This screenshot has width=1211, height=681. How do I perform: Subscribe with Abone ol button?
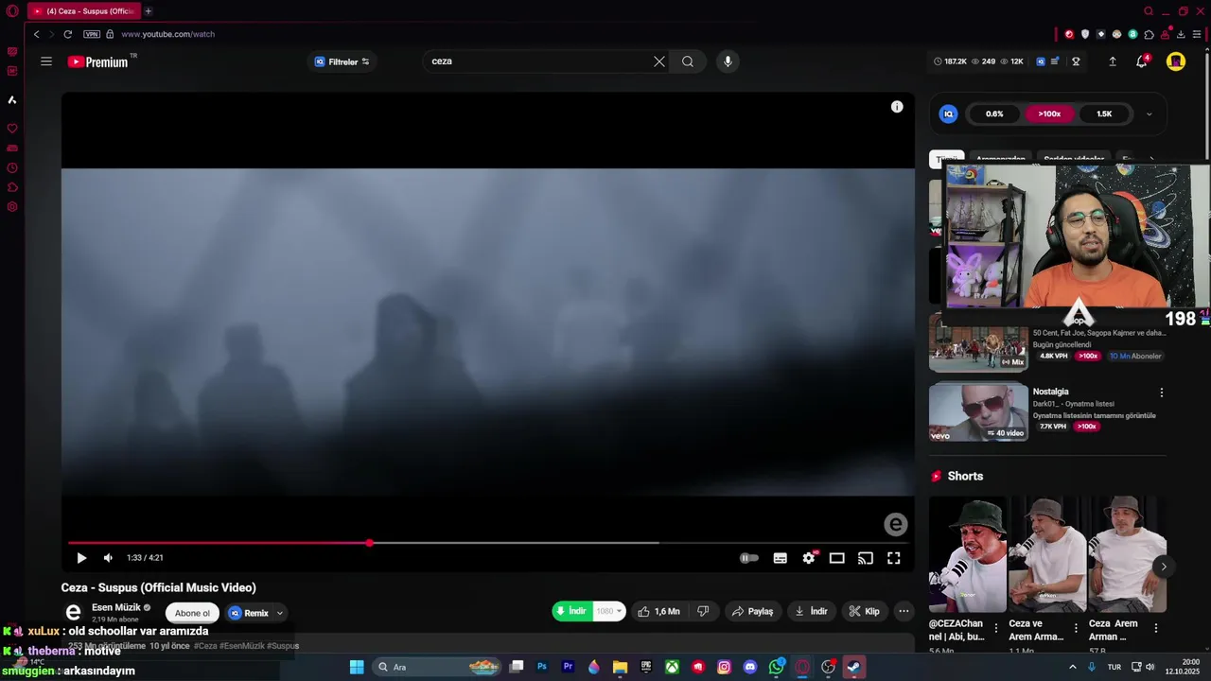[192, 613]
